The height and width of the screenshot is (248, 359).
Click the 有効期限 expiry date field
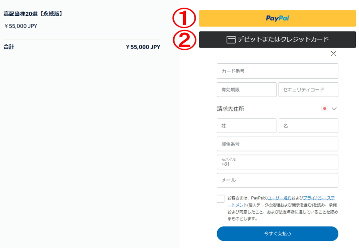(x=246, y=89)
